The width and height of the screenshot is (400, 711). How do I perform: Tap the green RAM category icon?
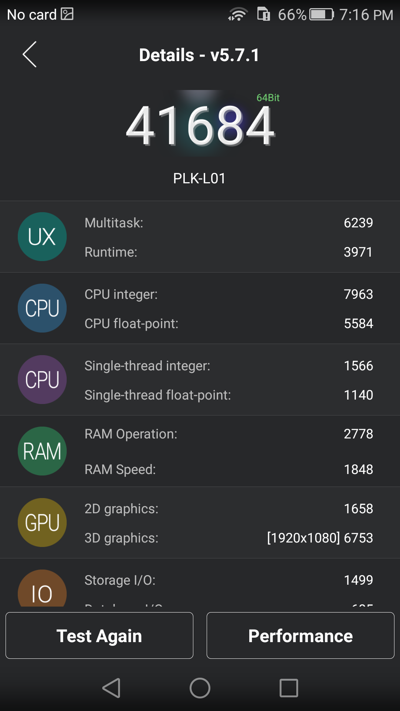[x=42, y=451]
